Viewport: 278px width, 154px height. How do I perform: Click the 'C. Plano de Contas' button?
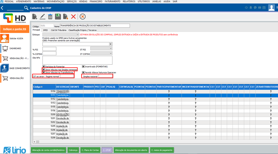pyautogui.click(x=90, y=150)
